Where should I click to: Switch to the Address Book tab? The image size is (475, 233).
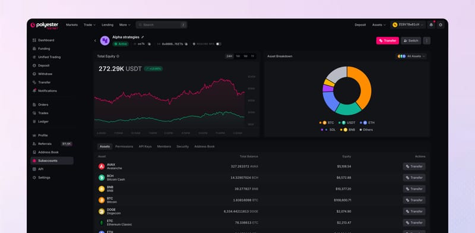pos(204,147)
